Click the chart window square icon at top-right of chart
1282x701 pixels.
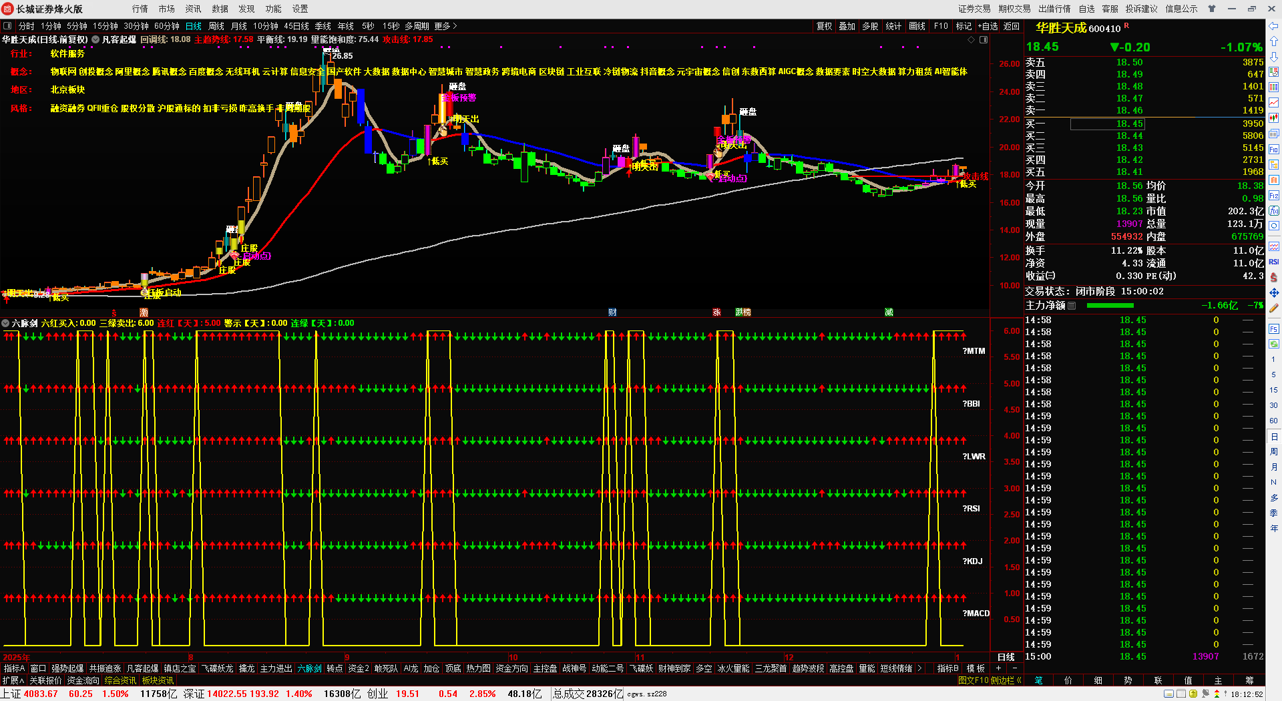[984, 40]
